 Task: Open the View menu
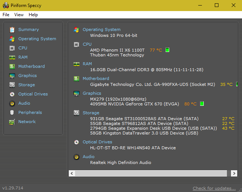[x=19, y=15]
